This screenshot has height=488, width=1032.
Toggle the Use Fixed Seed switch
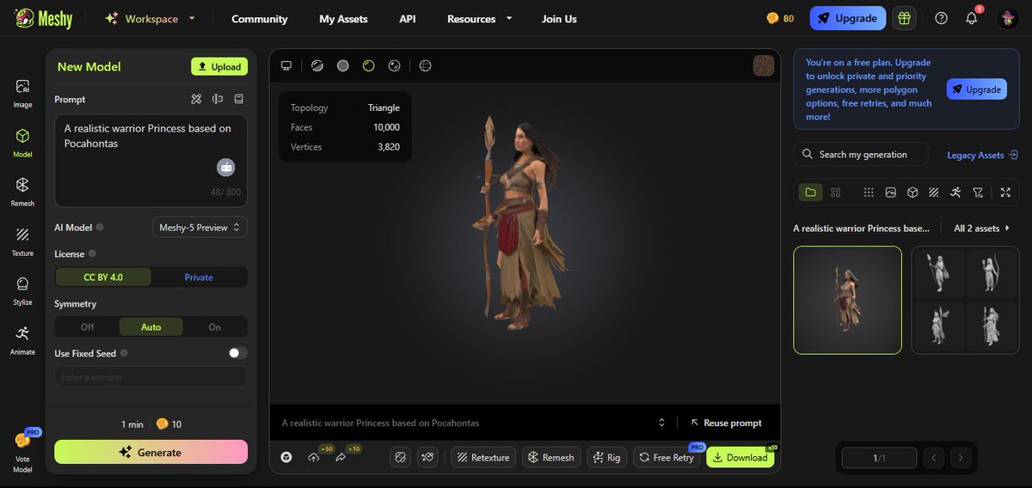click(x=237, y=353)
